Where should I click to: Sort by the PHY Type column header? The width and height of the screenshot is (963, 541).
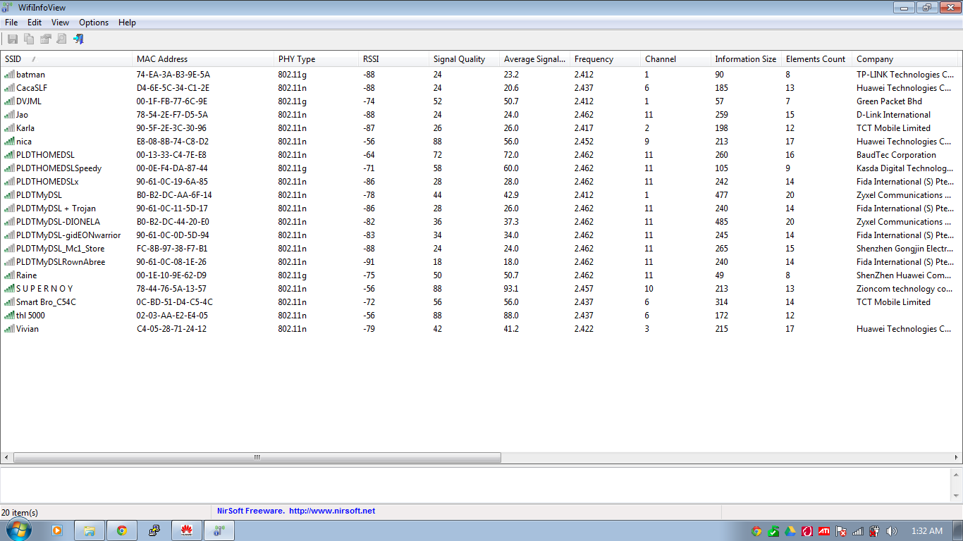click(316, 59)
